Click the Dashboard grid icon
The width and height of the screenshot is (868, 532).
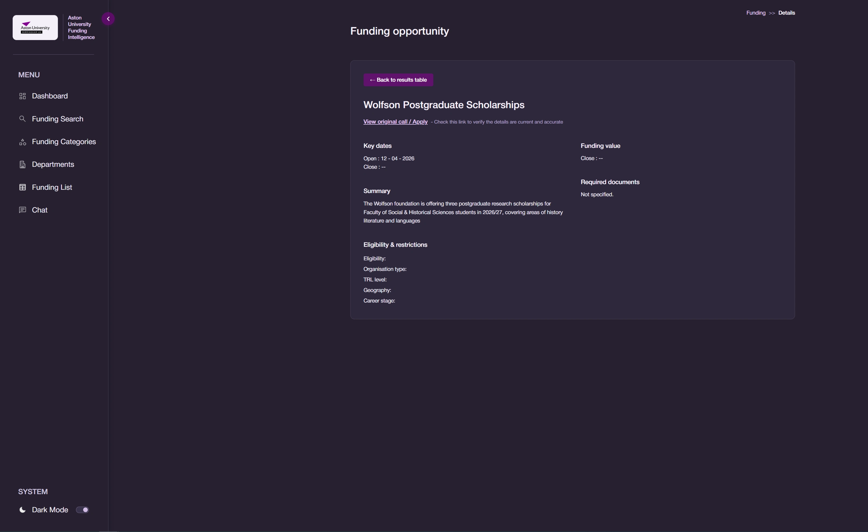tap(22, 96)
